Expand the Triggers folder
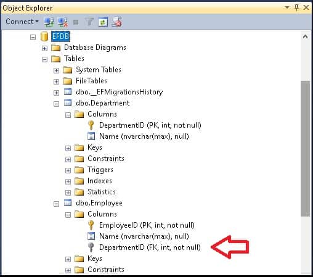 (x=68, y=170)
